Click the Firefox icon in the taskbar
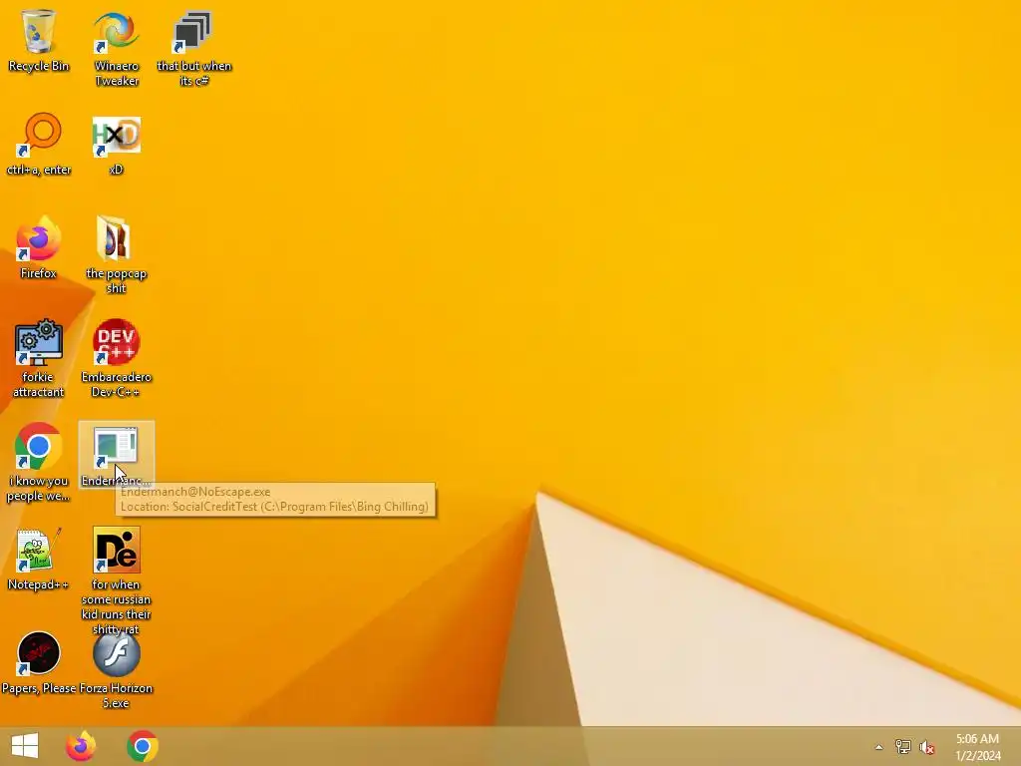Viewport: 1021px width, 766px height. click(x=81, y=746)
